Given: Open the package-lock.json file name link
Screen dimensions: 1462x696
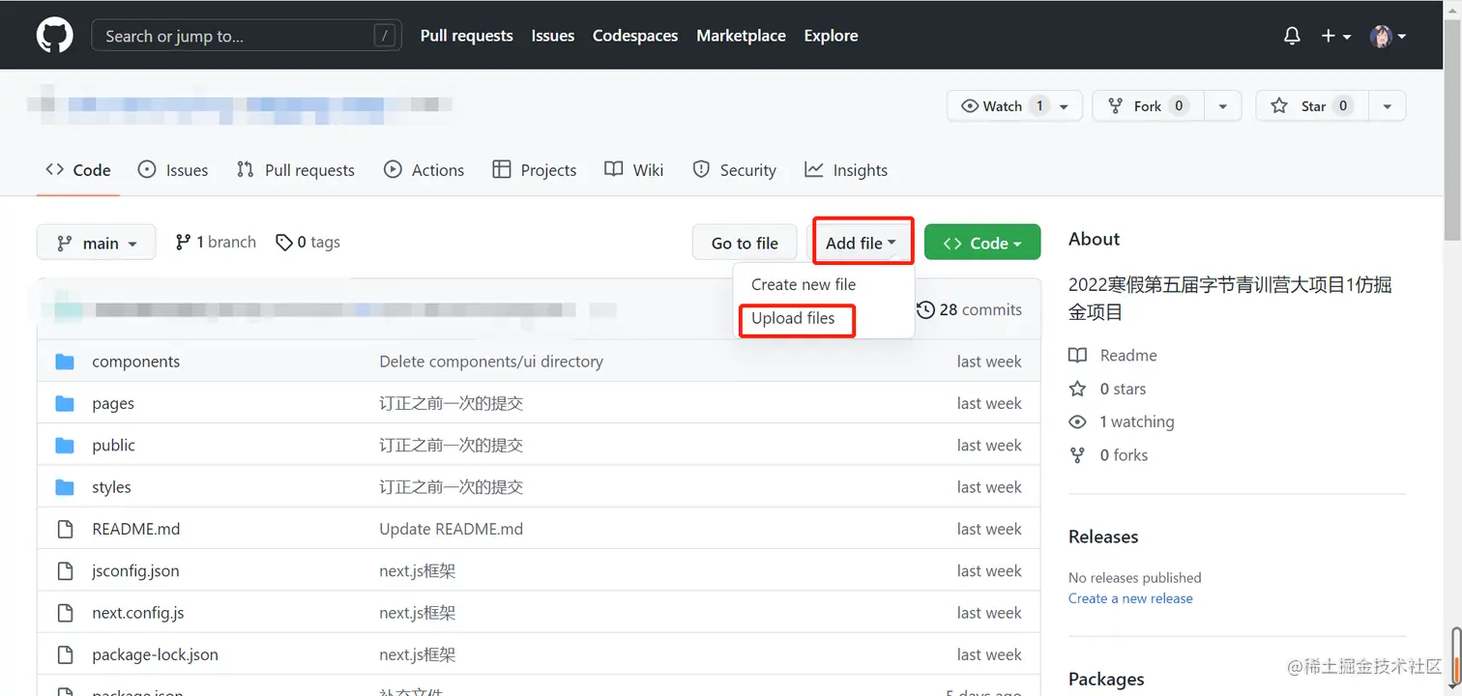Looking at the screenshot, I should coord(155,654).
